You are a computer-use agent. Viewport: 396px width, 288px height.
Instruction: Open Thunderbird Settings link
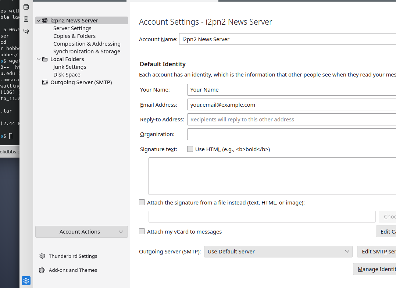point(73,256)
